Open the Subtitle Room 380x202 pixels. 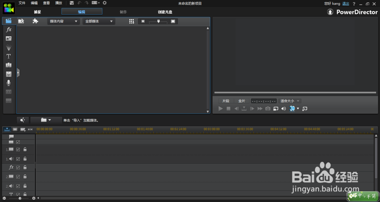[9, 101]
